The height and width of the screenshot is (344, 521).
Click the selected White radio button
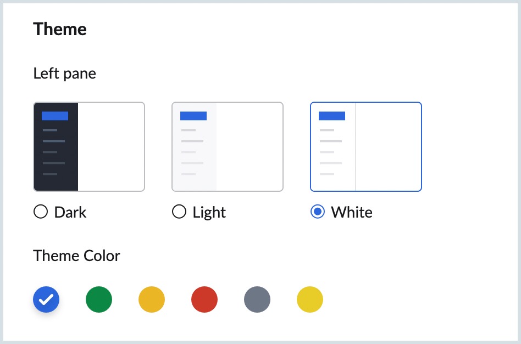318,212
